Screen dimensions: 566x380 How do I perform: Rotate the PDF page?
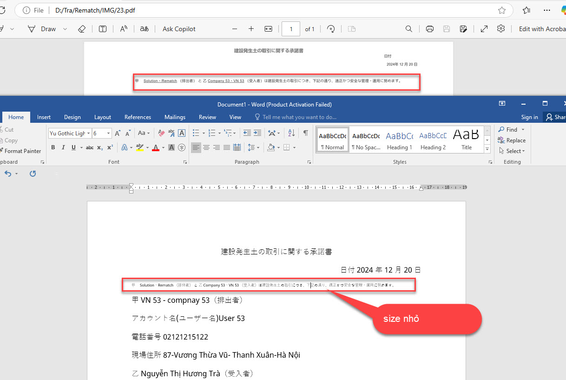tap(331, 29)
